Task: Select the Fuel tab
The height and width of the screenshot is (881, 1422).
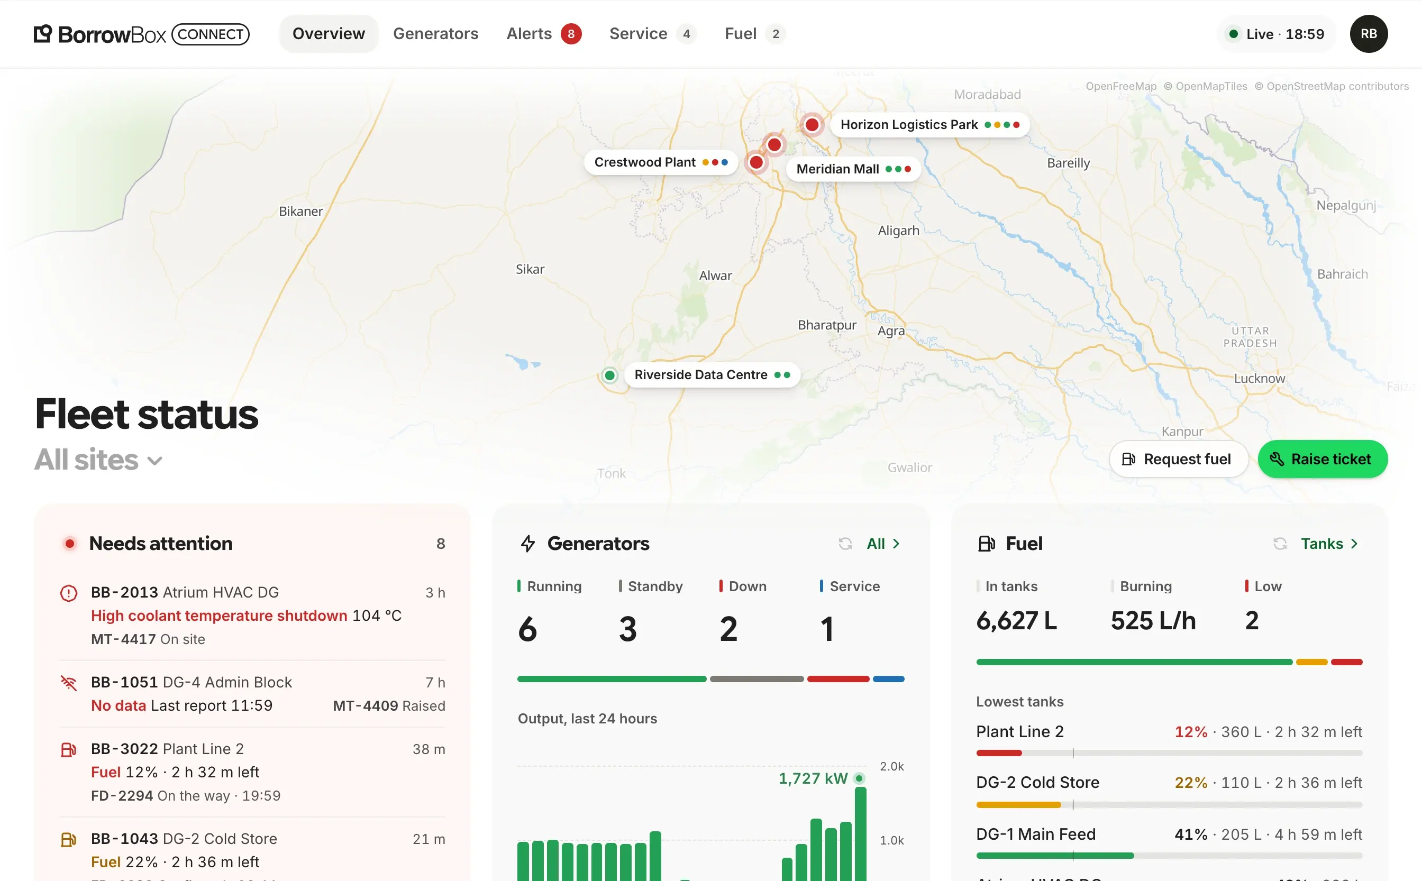Action: 755,34
